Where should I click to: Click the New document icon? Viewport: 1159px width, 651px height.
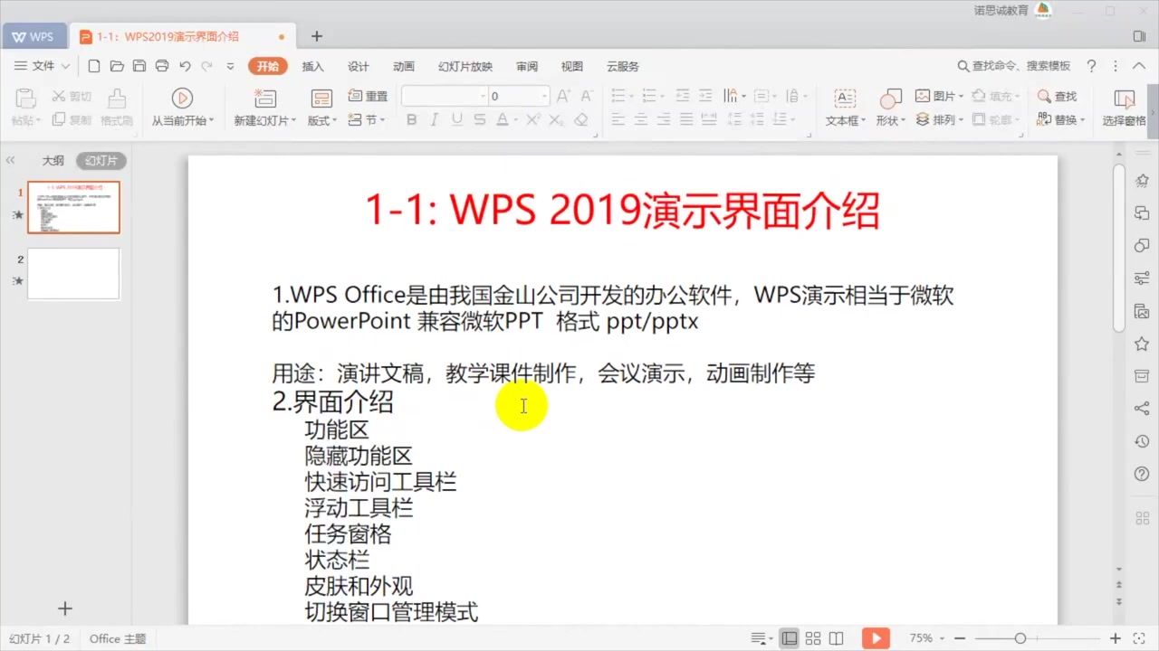94,66
